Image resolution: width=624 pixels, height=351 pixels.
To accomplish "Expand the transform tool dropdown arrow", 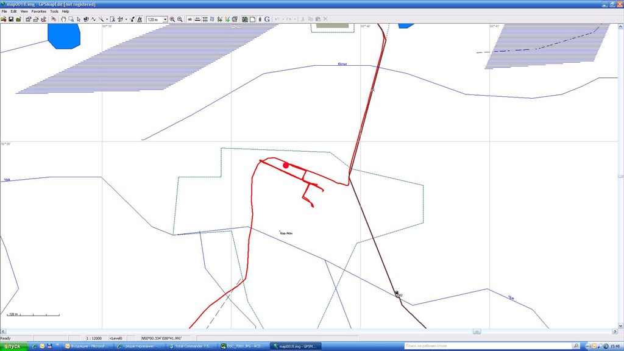I will (x=126, y=19).
